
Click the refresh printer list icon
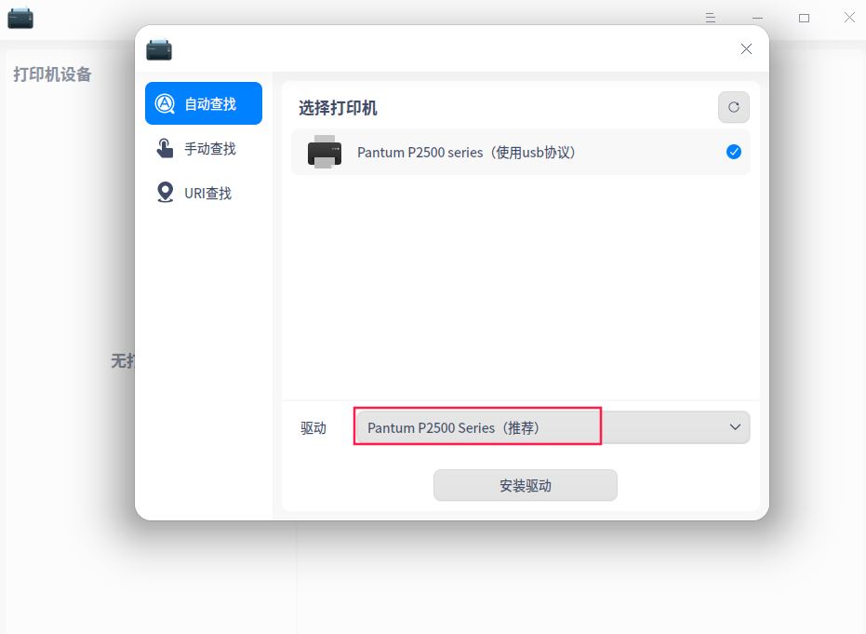[x=733, y=107]
